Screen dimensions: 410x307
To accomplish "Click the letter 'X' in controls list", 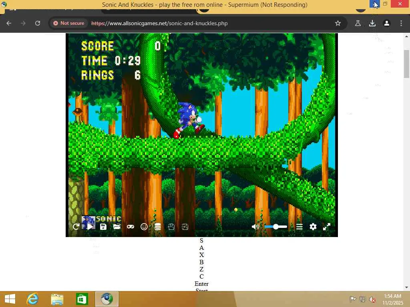I will [202, 255].
